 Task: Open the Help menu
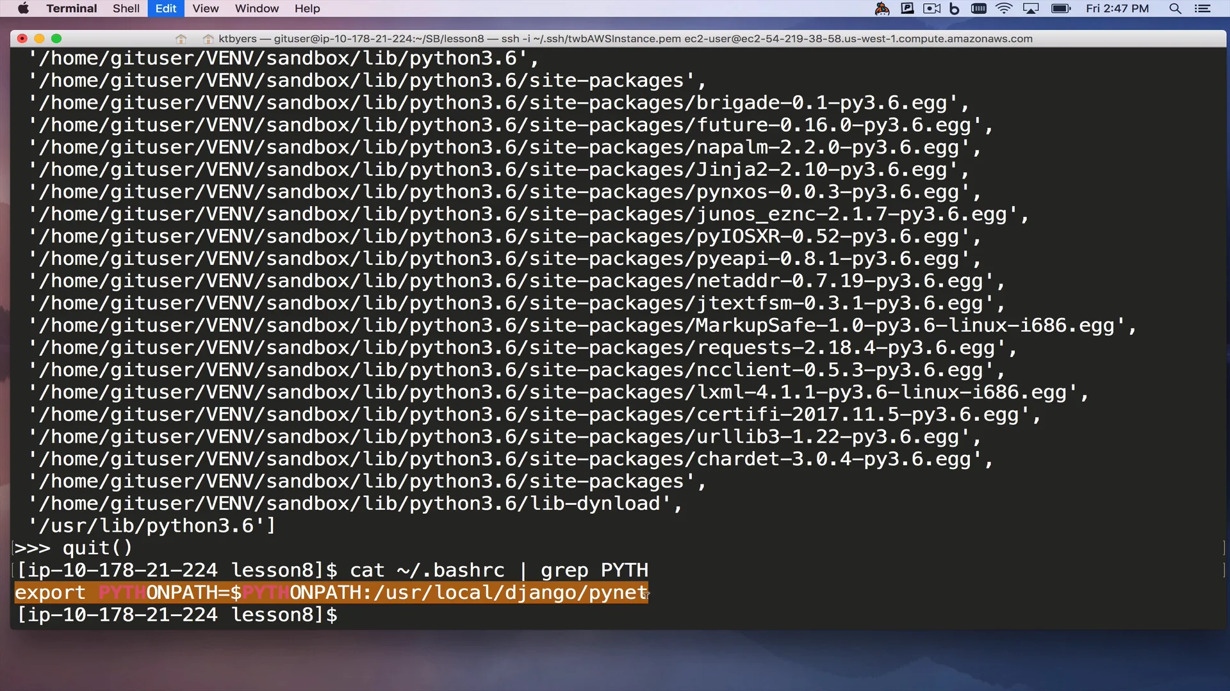pos(307,8)
